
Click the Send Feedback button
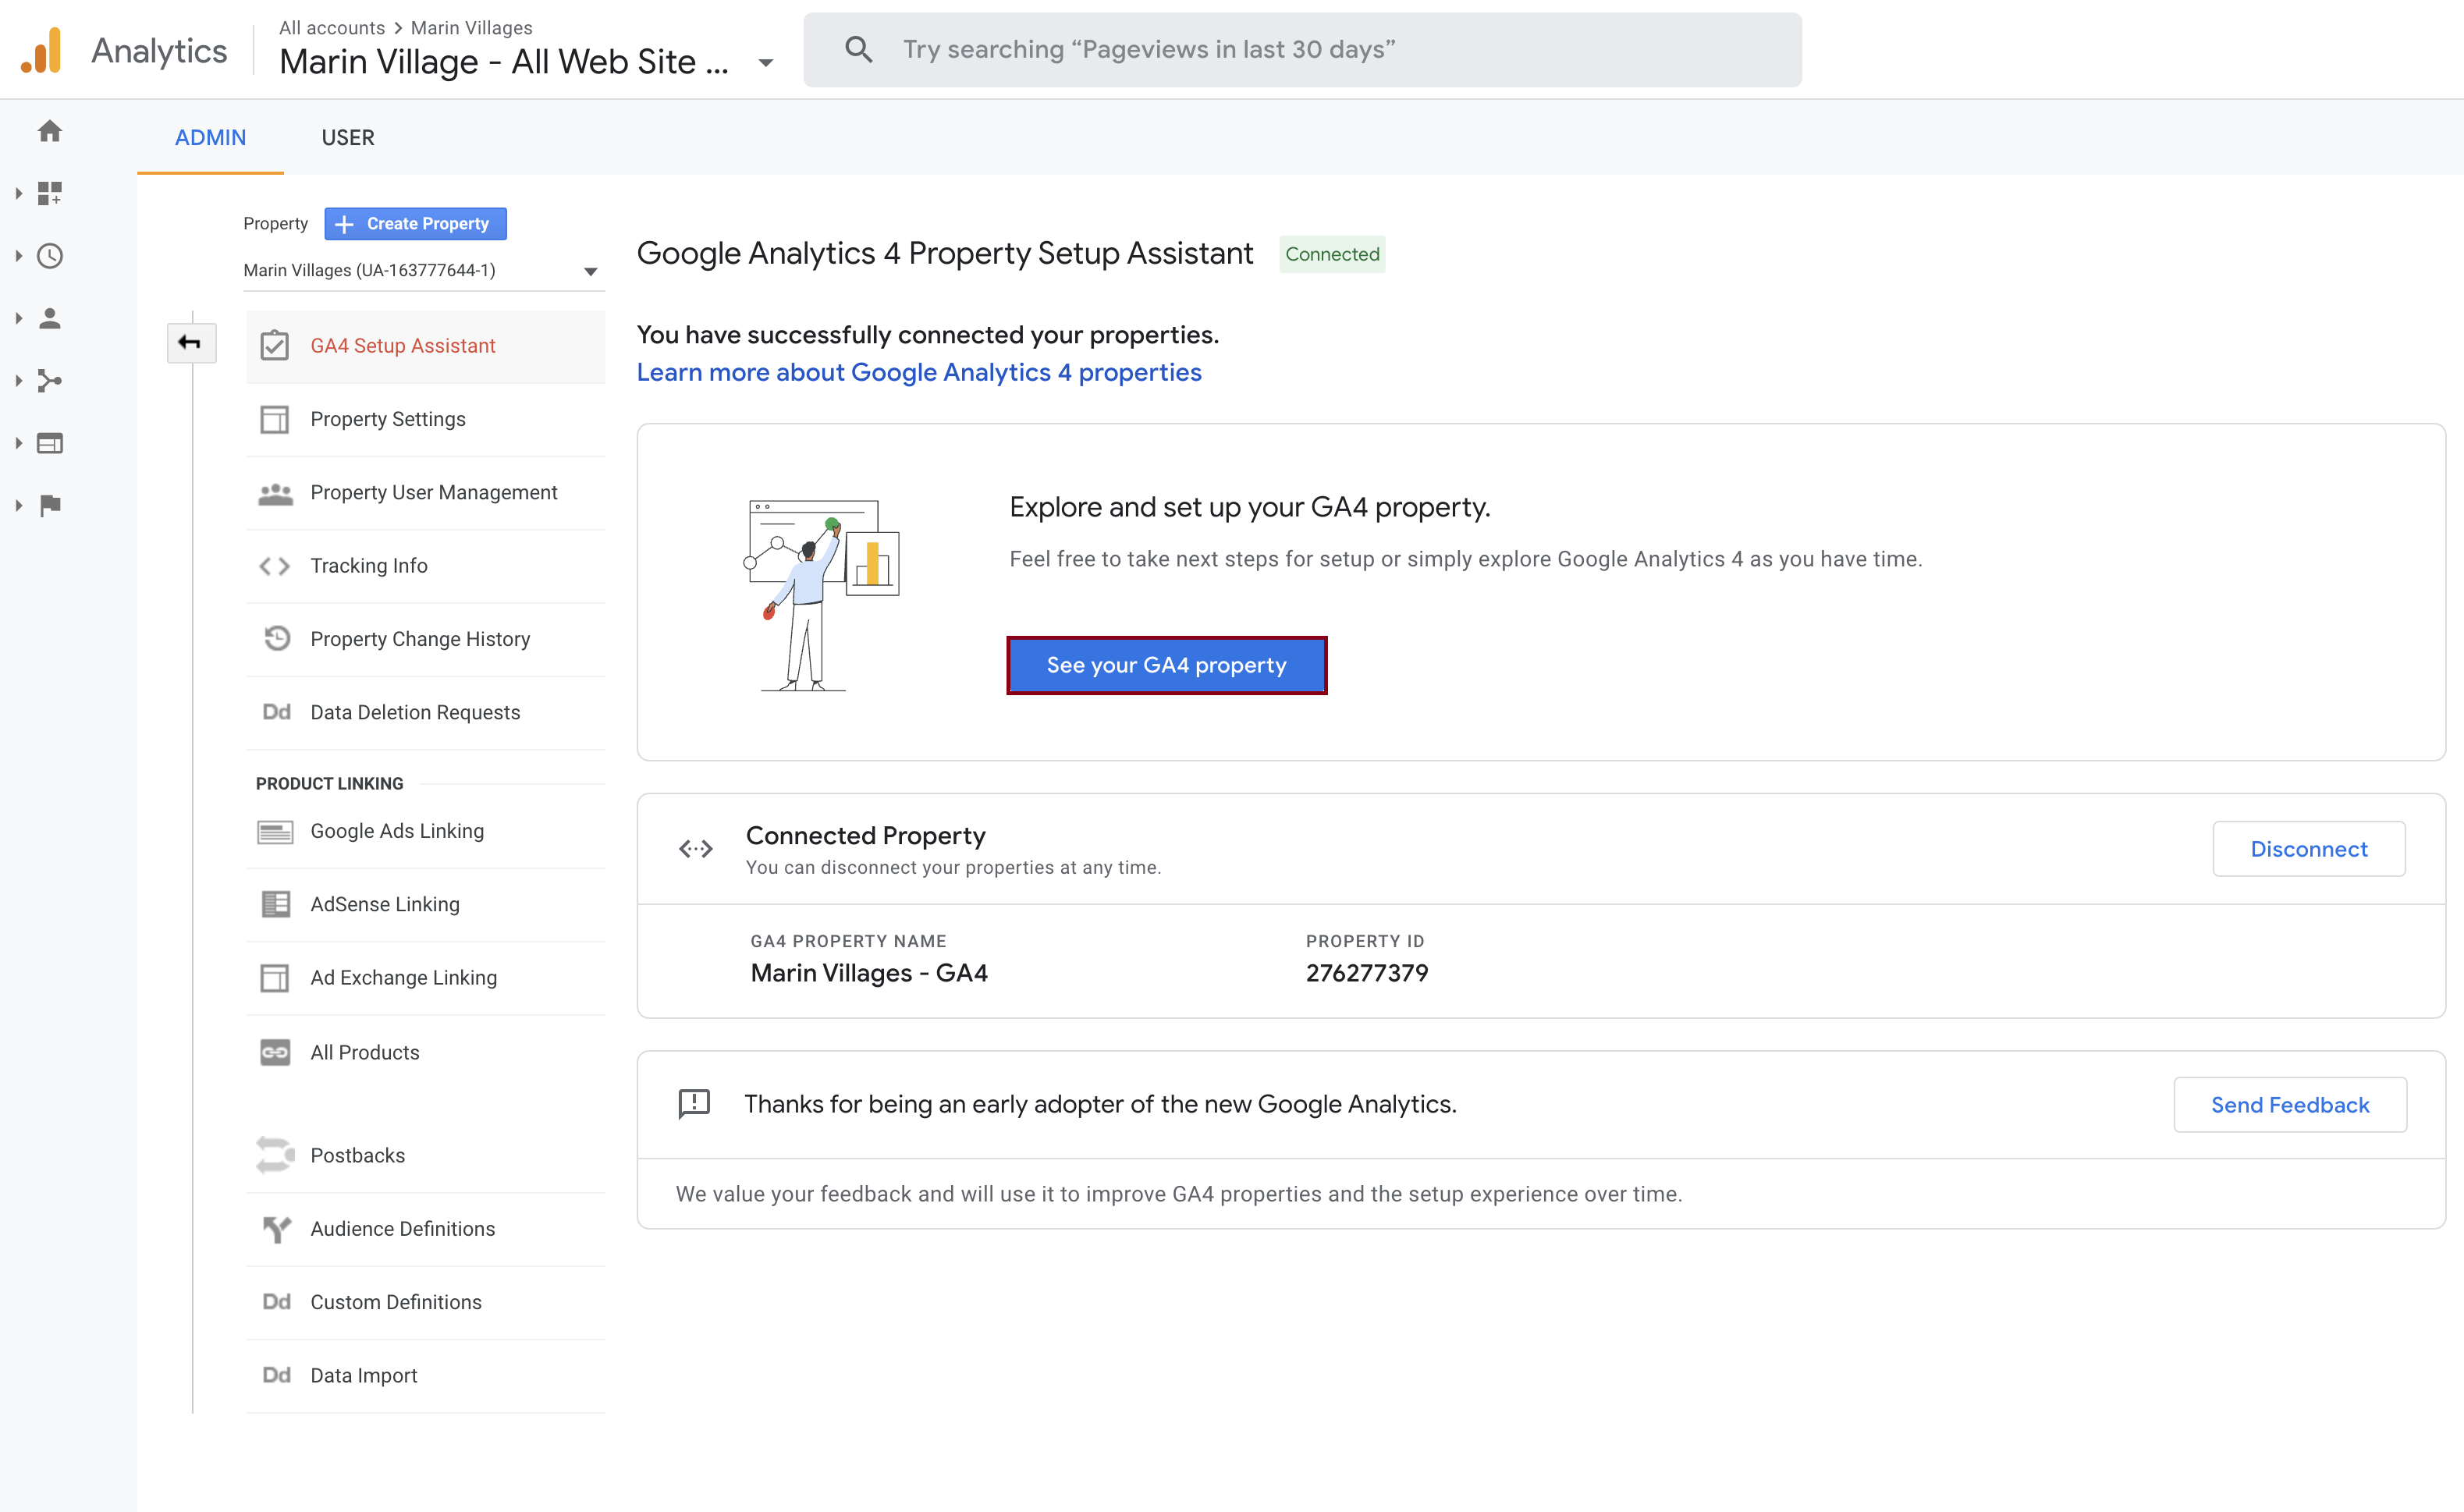tap(2290, 1105)
